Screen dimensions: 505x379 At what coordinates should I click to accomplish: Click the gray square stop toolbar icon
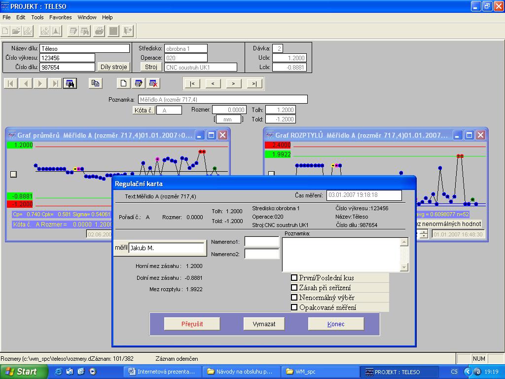click(x=113, y=31)
